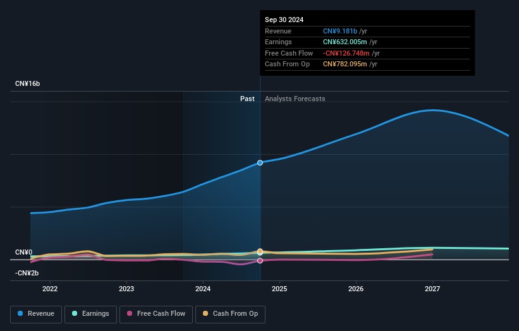Screen dimensions: 519x331
Task: Click the Sep 30 2024 tooltip date
Action: [284, 20]
